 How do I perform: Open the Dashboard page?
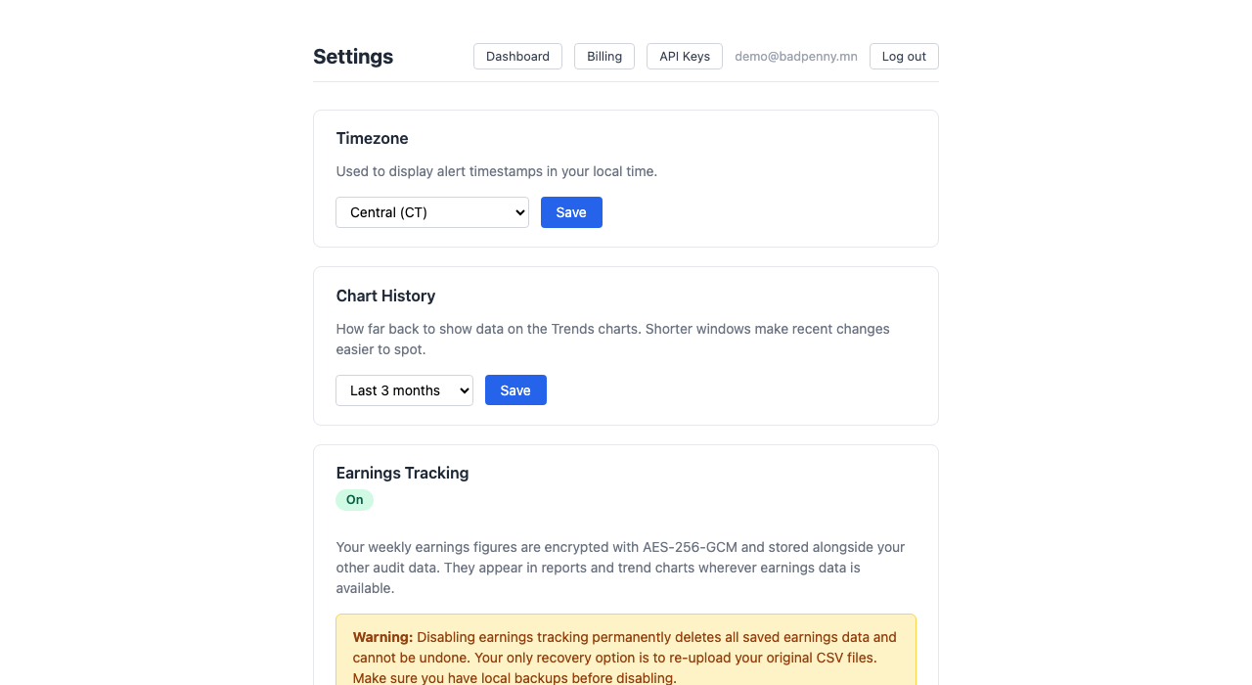(x=517, y=57)
